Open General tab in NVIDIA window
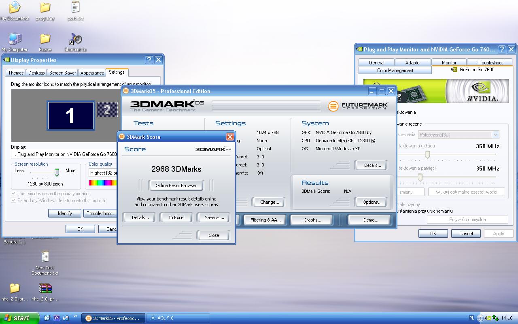 [x=376, y=62]
